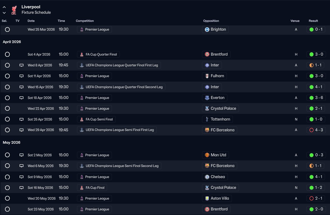Select the Sat 18 Apr Everton fixture
Image resolution: width=330 pixels, height=215 pixels.
[7, 98]
